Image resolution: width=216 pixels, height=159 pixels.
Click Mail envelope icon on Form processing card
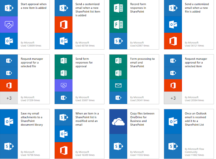click(x=118, y=85)
